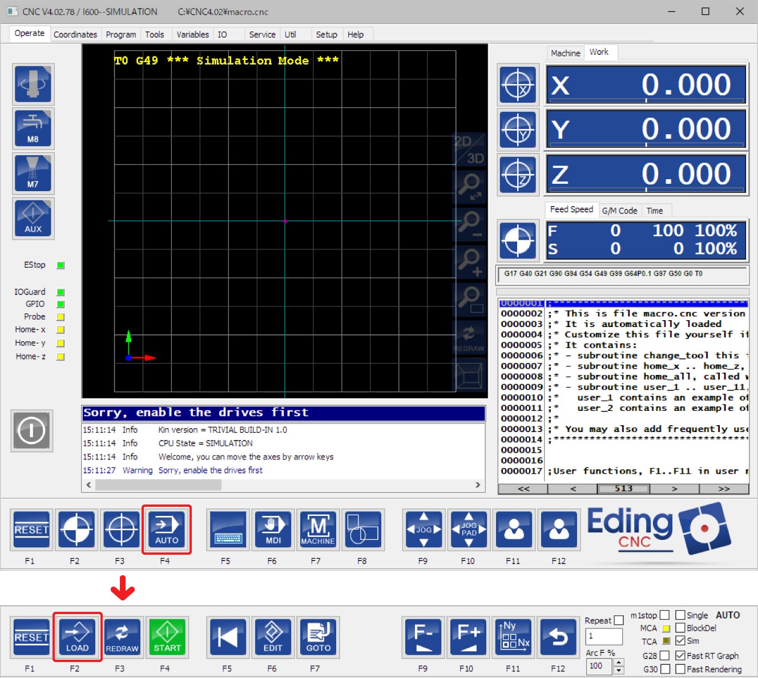Click user F12 button
Screen dimensions: 758x678
(559, 530)
